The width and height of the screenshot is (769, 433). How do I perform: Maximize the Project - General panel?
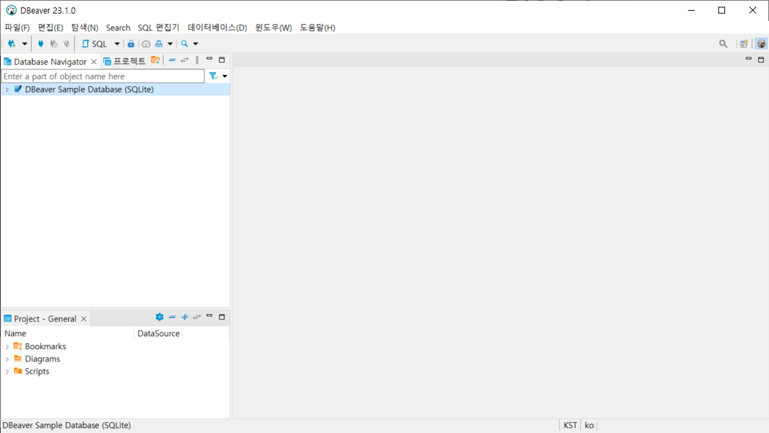click(x=222, y=317)
